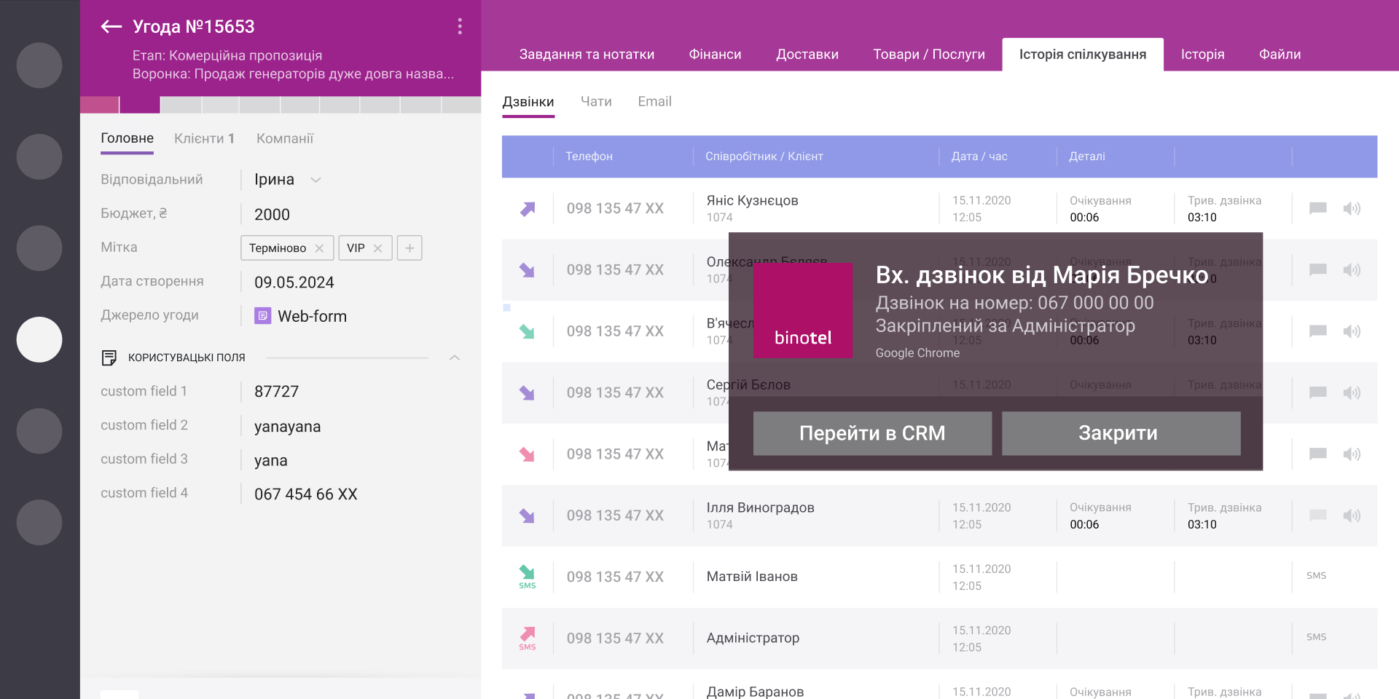
Task: Click the incoming call arrow for Ілля Виноградов
Action: point(527,515)
